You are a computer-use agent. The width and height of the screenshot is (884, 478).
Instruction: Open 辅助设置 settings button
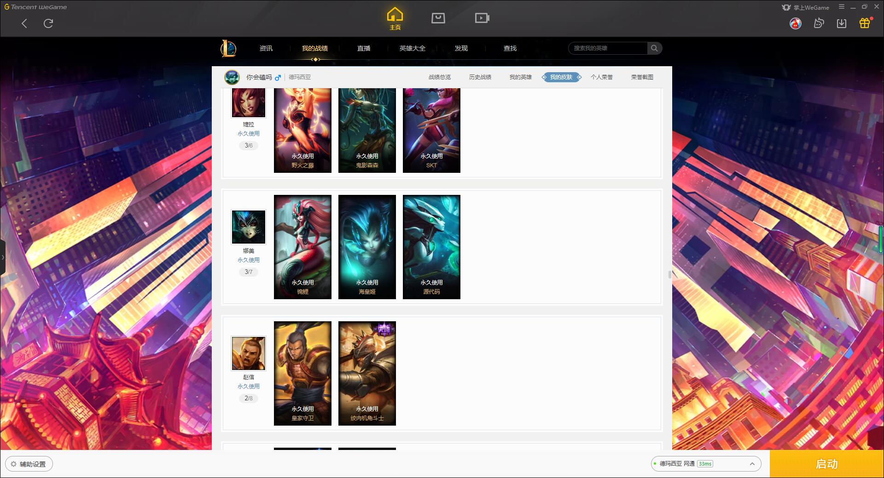[29, 464]
